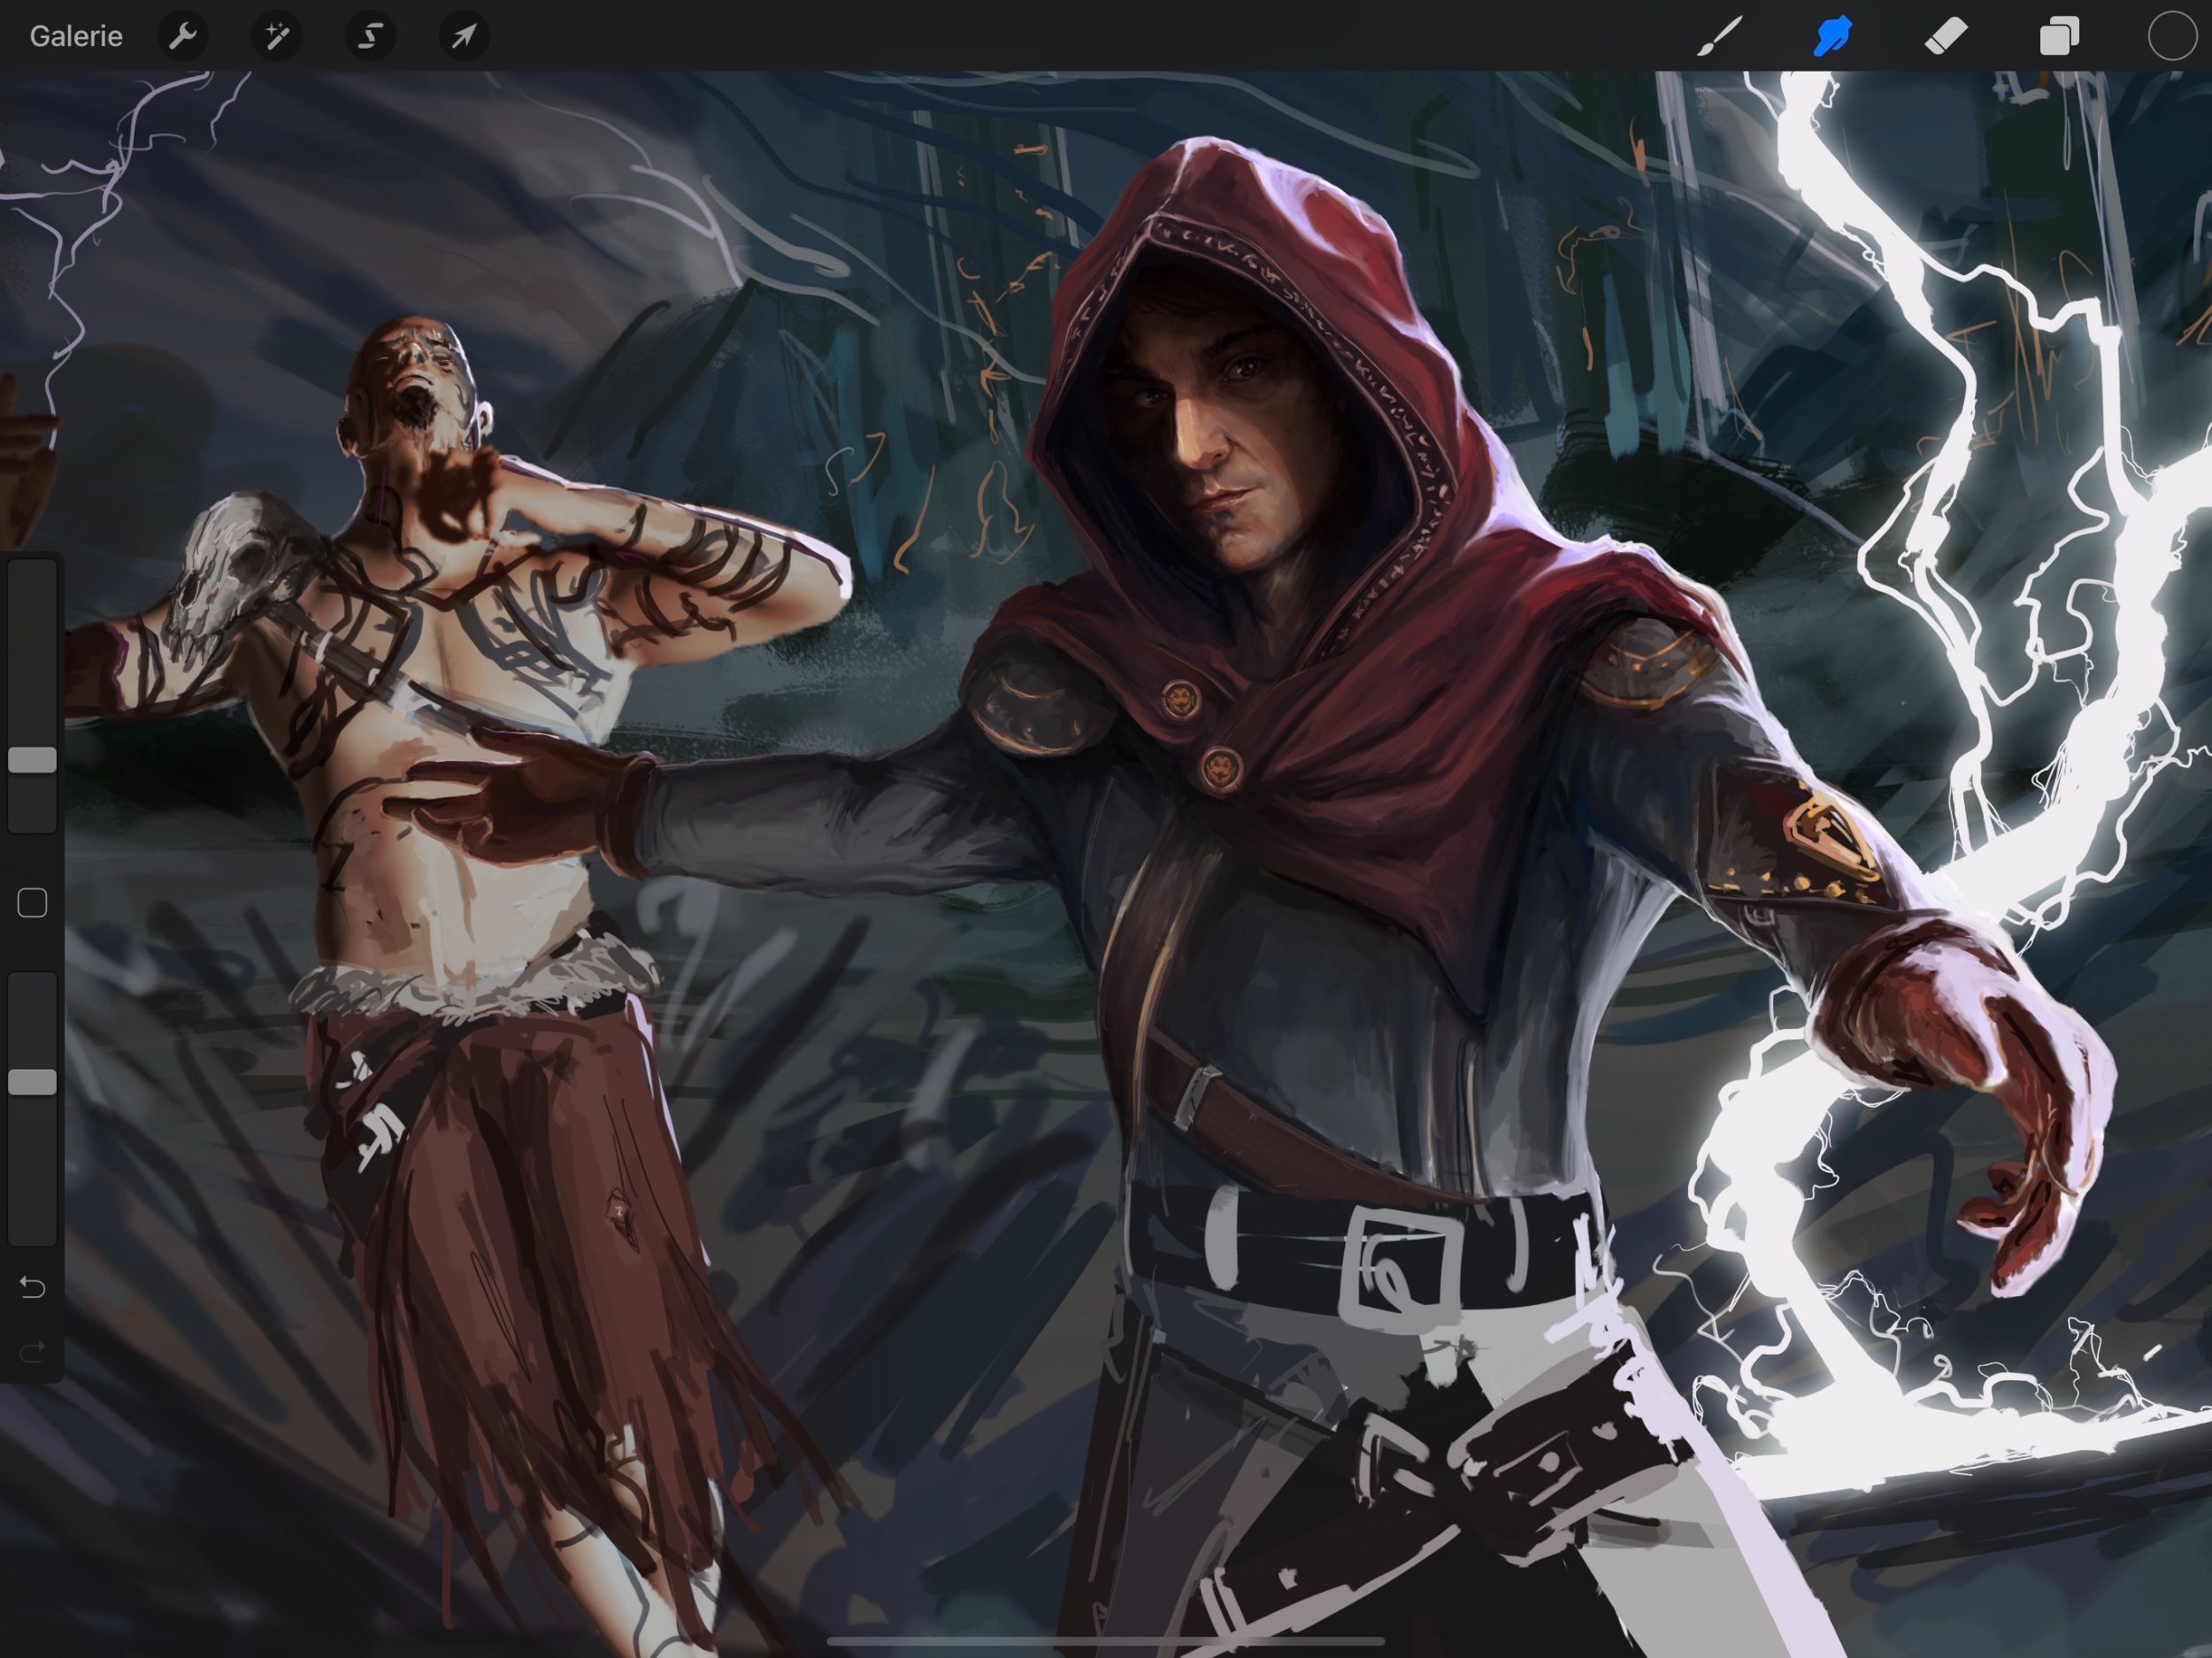Image resolution: width=2212 pixels, height=1658 pixels.
Task: Open the Adjustments magic wand menu
Action: pos(276,37)
